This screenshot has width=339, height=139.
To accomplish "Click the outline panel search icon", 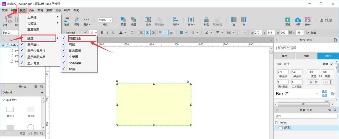I will click(x=335, y=110).
